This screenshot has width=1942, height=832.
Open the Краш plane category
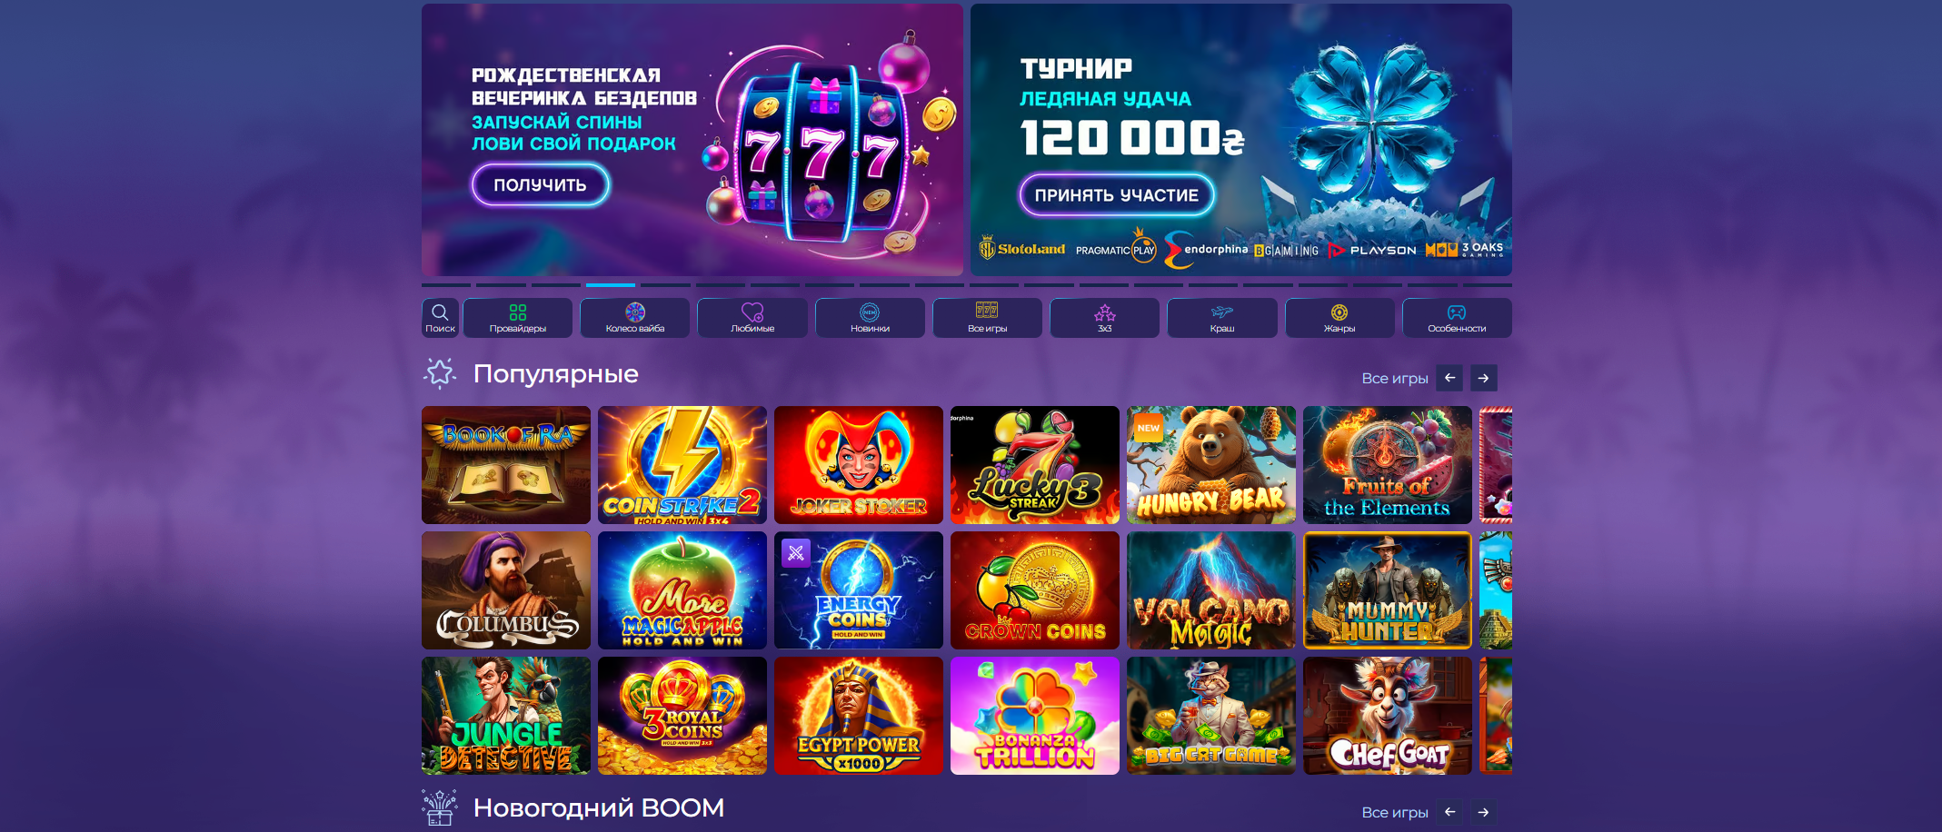click(x=1222, y=318)
